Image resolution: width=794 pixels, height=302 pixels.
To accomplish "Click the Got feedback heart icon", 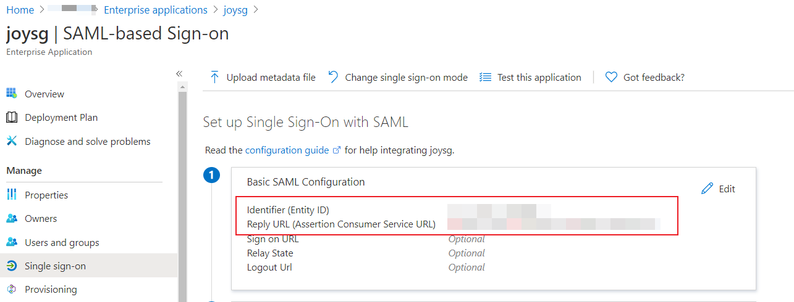I will pyautogui.click(x=611, y=77).
